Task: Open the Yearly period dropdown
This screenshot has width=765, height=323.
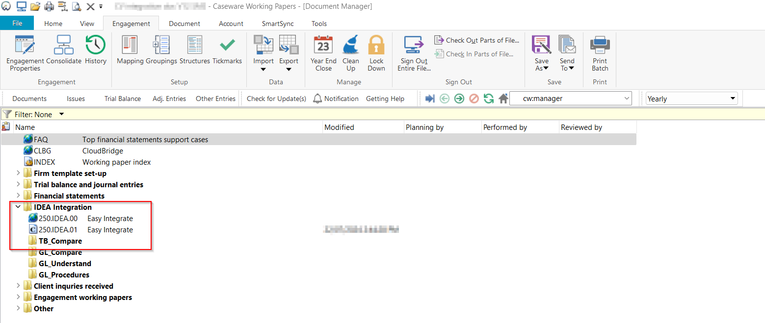Action: [691, 99]
